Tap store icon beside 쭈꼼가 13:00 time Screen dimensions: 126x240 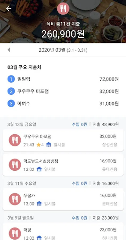(x=39, y=204)
